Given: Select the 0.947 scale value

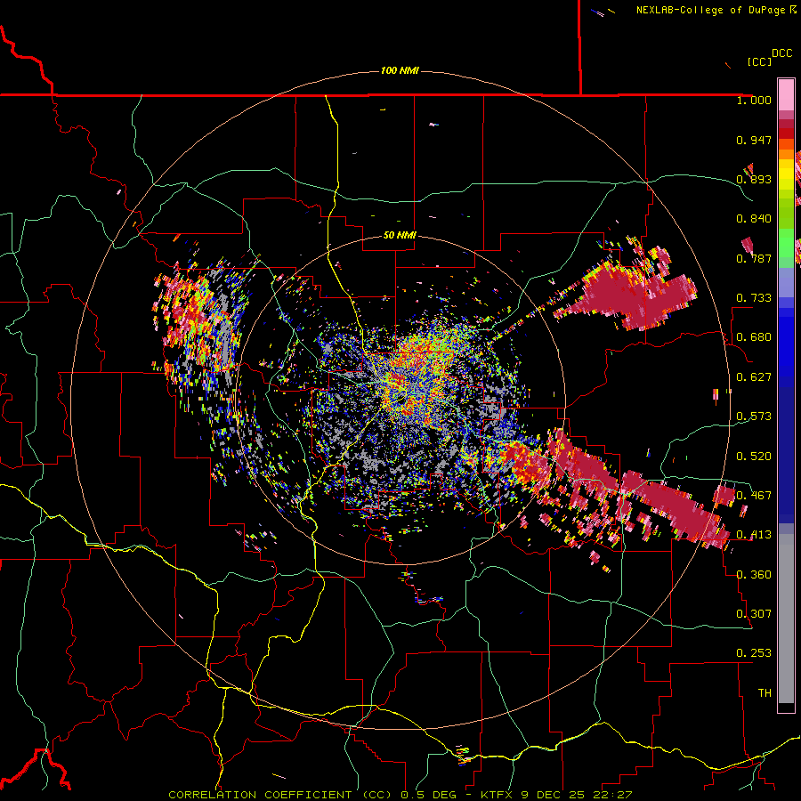Looking at the screenshot, I should click(754, 140).
